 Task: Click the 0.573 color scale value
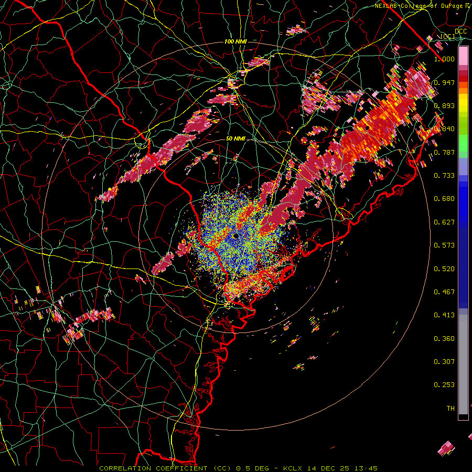click(444, 245)
